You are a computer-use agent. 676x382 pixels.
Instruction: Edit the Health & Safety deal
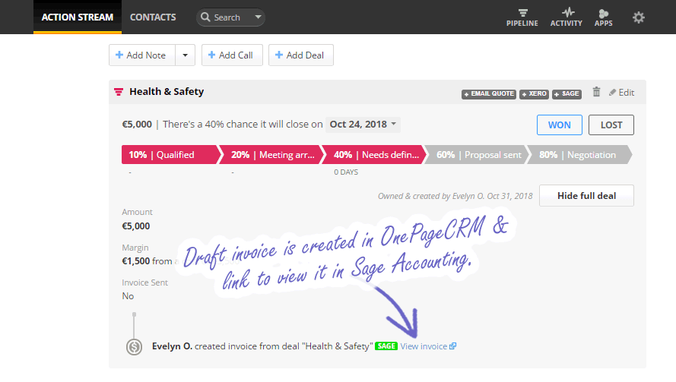(x=622, y=93)
